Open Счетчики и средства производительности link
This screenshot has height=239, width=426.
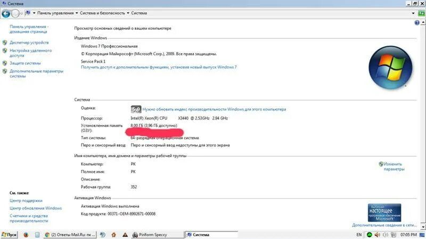pyautogui.click(x=29, y=218)
